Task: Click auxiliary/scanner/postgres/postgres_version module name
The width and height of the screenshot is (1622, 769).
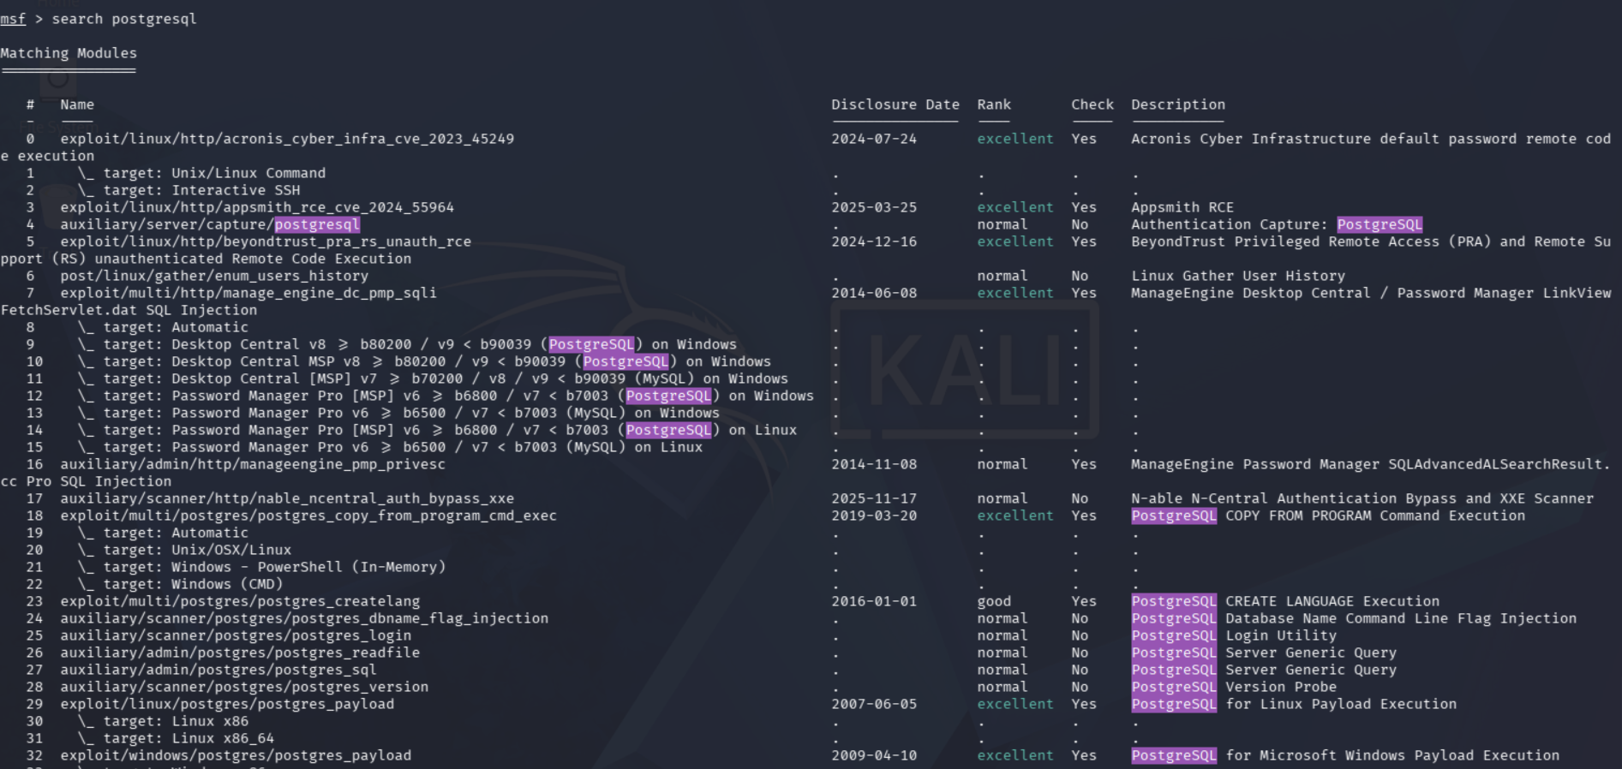Action: (244, 687)
